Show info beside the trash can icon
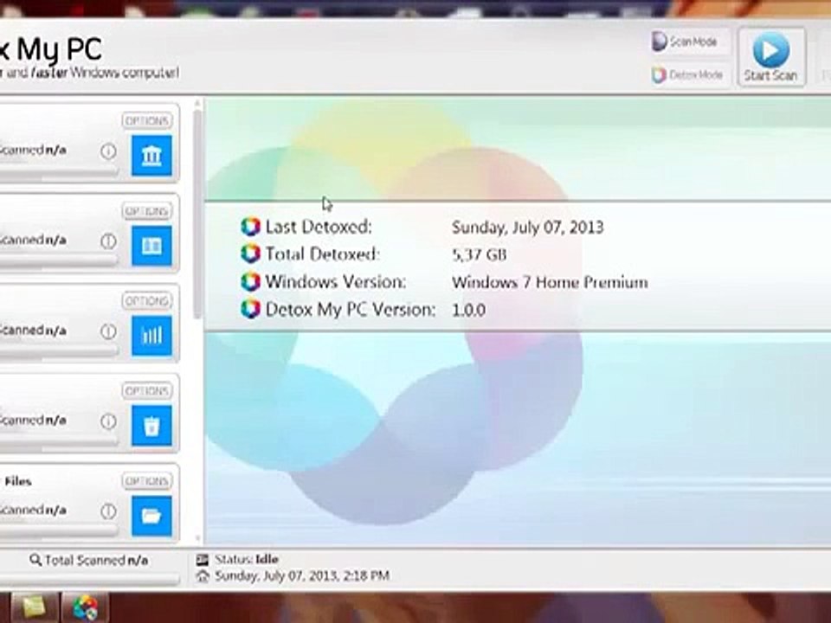This screenshot has height=623, width=831. 108,421
